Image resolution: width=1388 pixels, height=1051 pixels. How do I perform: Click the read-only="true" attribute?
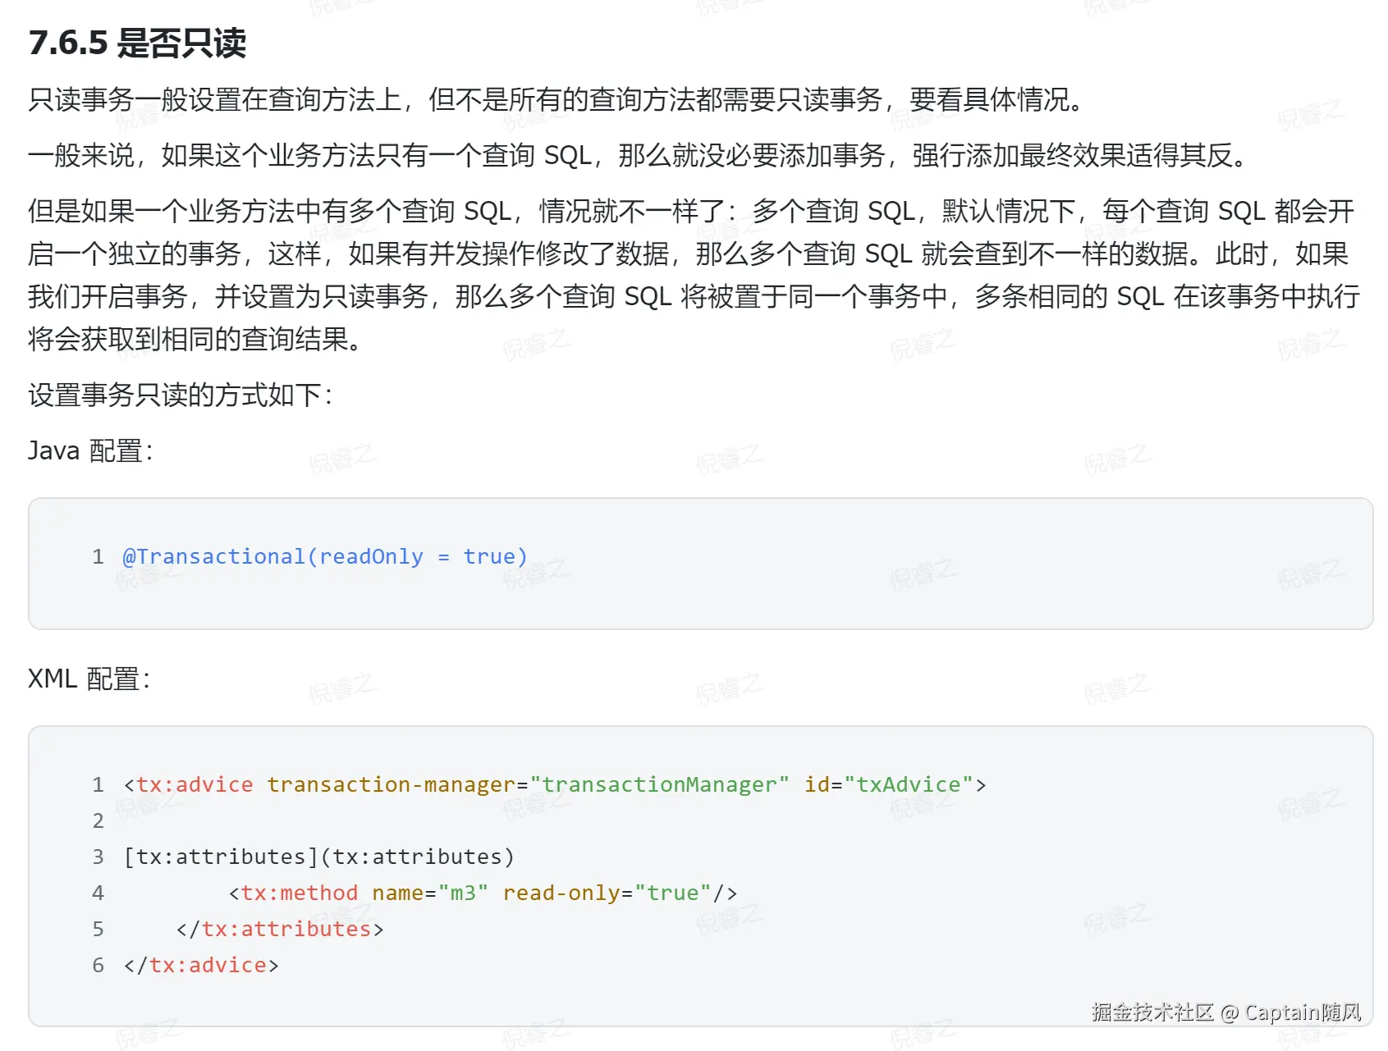pyautogui.click(x=606, y=893)
